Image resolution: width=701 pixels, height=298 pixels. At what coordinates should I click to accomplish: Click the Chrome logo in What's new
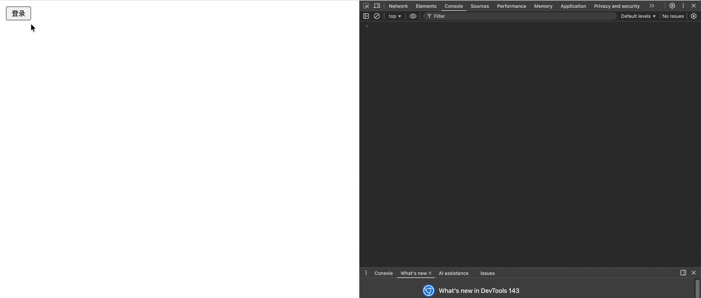click(428, 291)
